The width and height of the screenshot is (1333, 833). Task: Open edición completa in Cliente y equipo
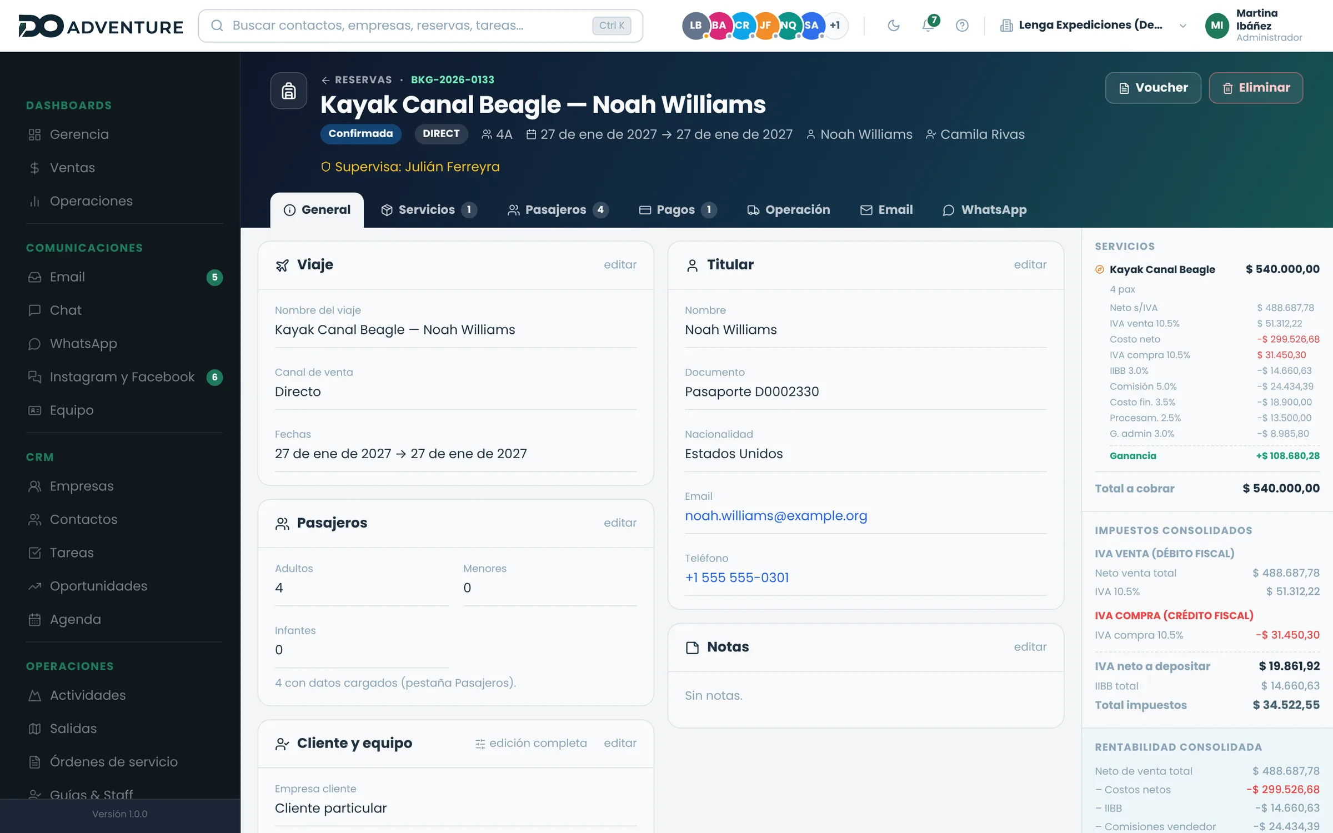click(531, 744)
